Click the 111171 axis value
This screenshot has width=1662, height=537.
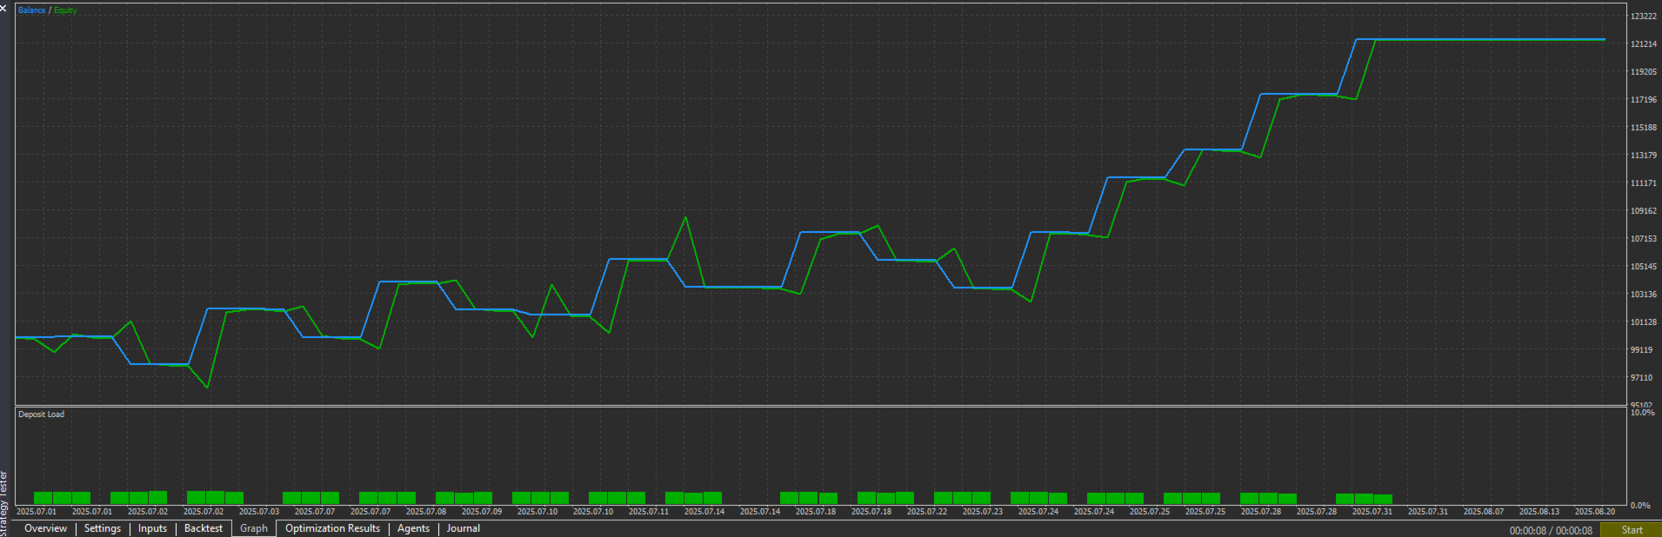pyautogui.click(x=1644, y=183)
